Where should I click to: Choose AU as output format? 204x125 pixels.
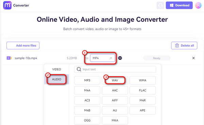115,110
